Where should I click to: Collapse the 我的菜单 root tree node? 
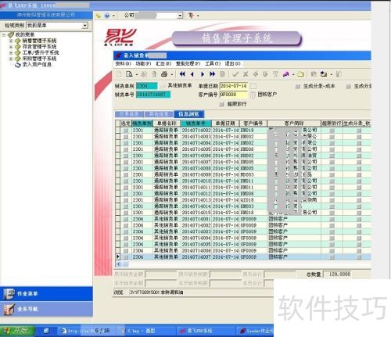coord(4,34)
